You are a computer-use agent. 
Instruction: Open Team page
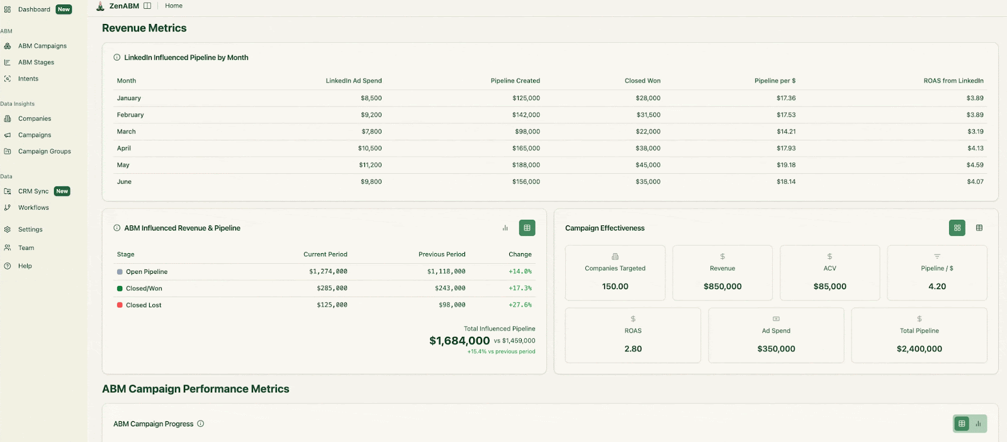coord(26,248)
